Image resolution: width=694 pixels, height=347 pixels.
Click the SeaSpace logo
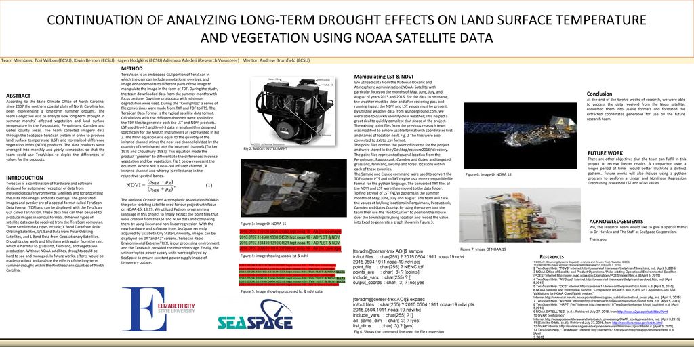pos(256,315)
